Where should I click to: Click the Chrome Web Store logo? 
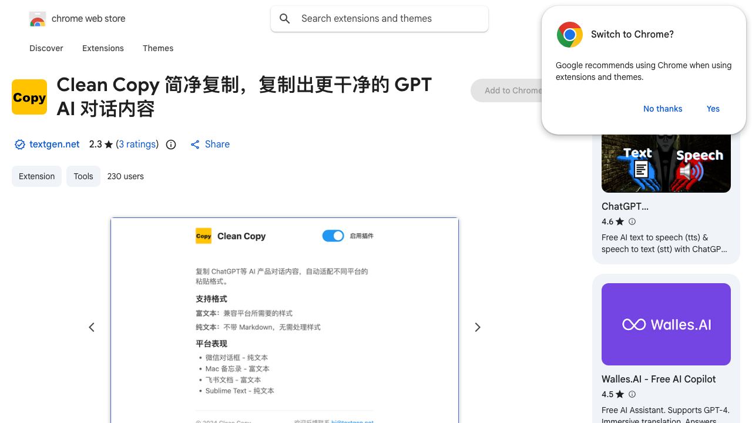[x=38, y=19]
